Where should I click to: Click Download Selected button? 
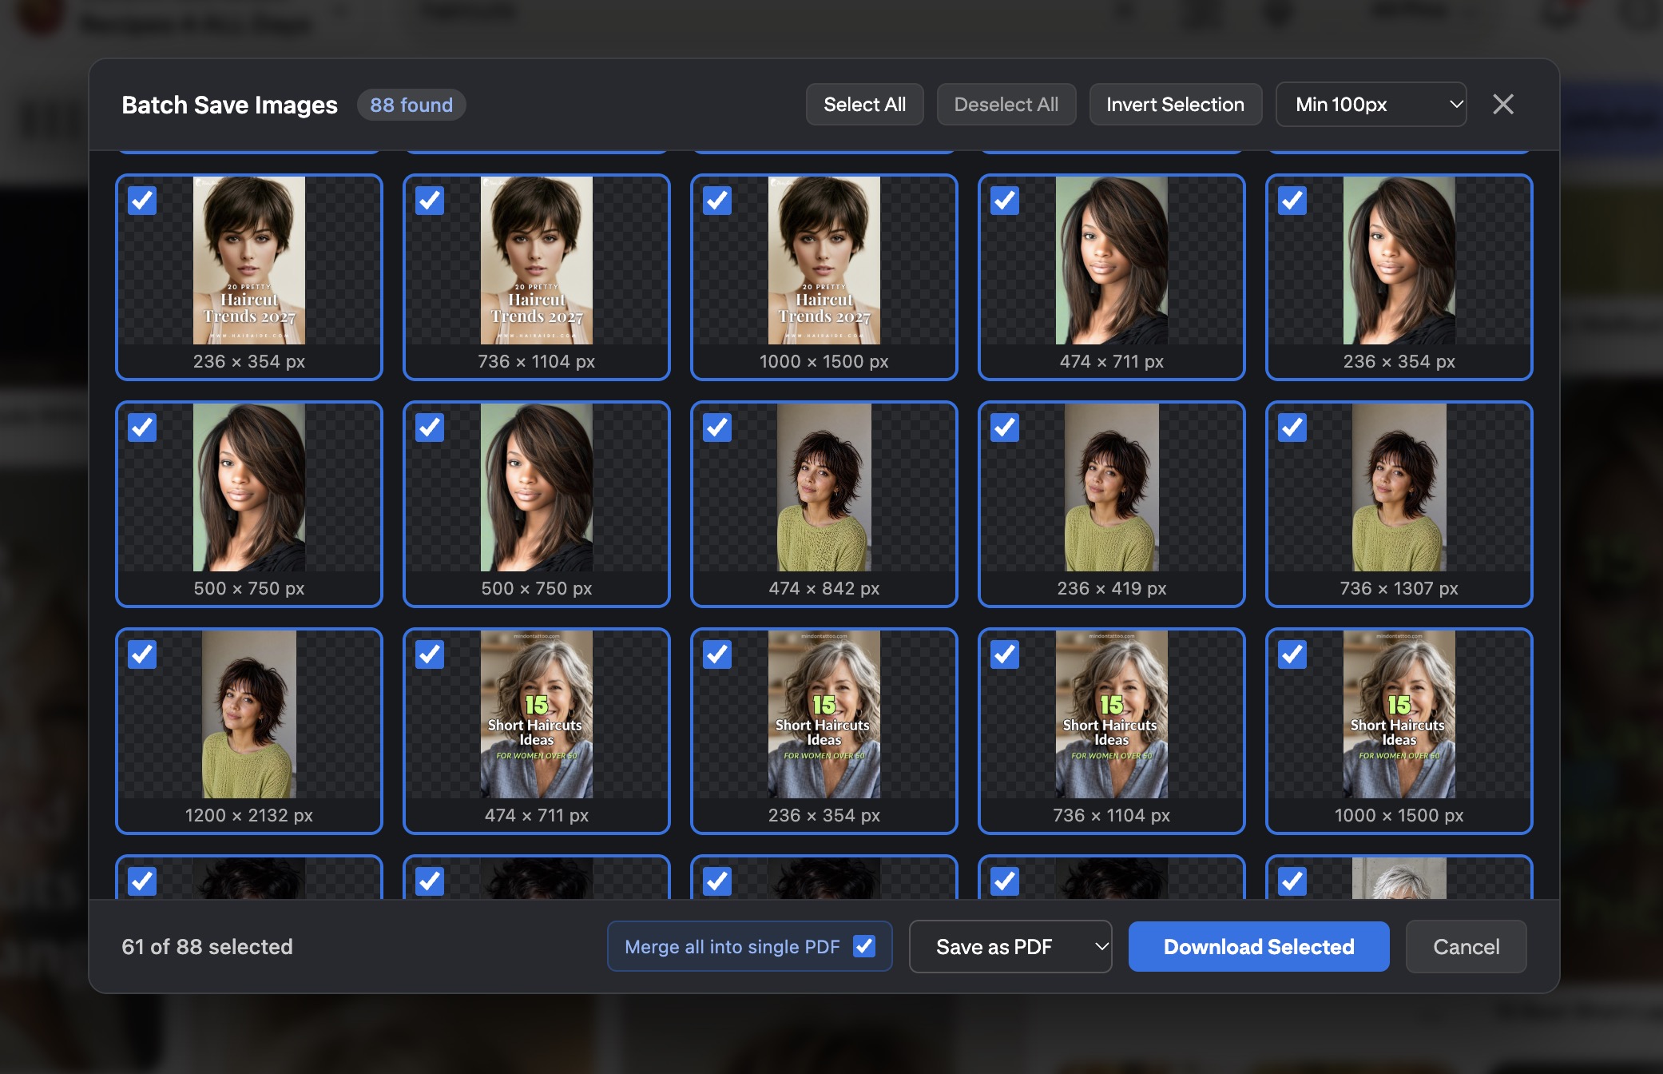pyautogui.click(x=1258, y=947)
